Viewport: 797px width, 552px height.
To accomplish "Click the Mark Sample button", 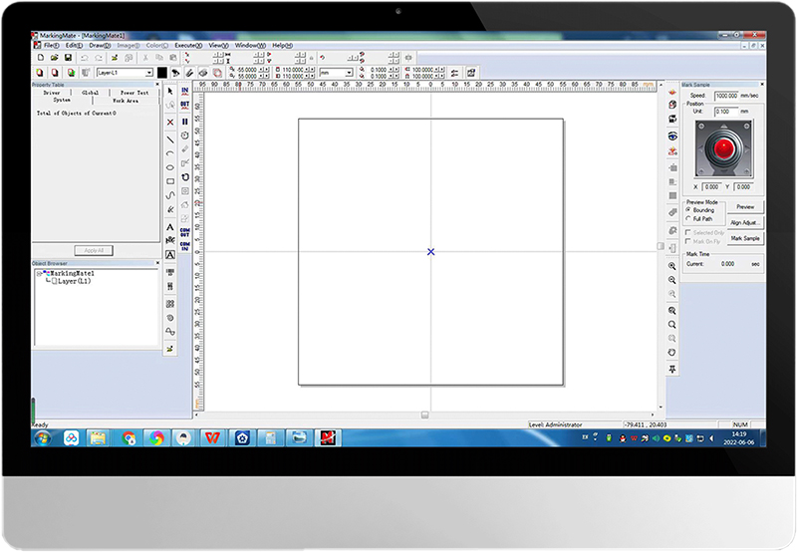I will pyautogui.click(x=744, y=238).
